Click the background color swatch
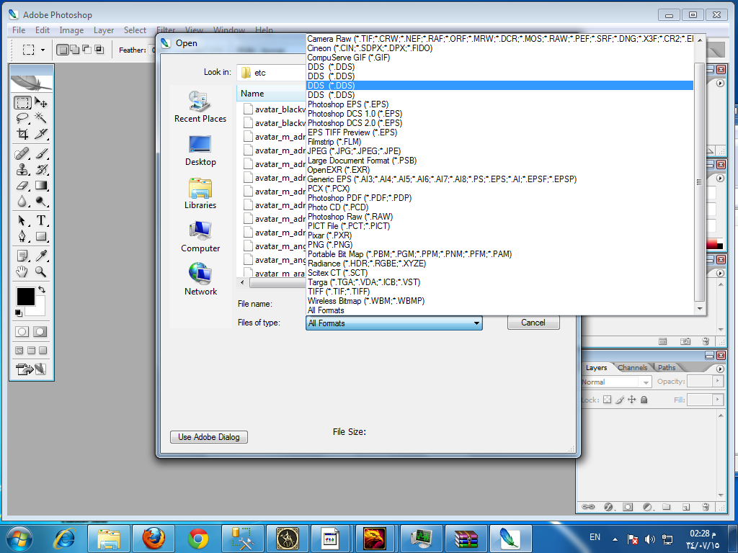This screenshot has width=738, height=553. point(39,309)
